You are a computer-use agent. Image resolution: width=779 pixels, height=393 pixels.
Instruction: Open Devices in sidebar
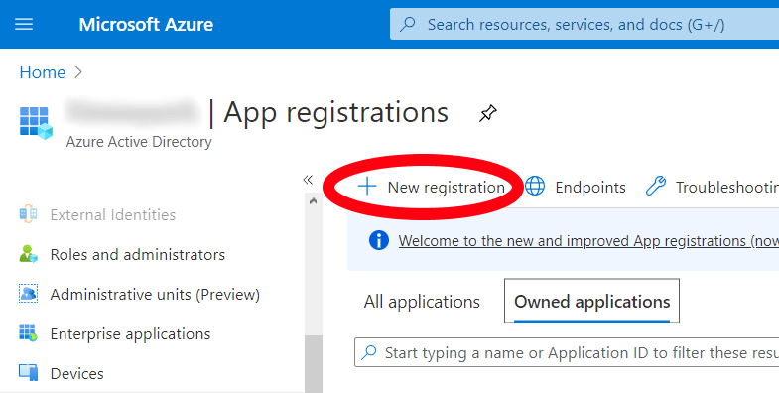77,373
